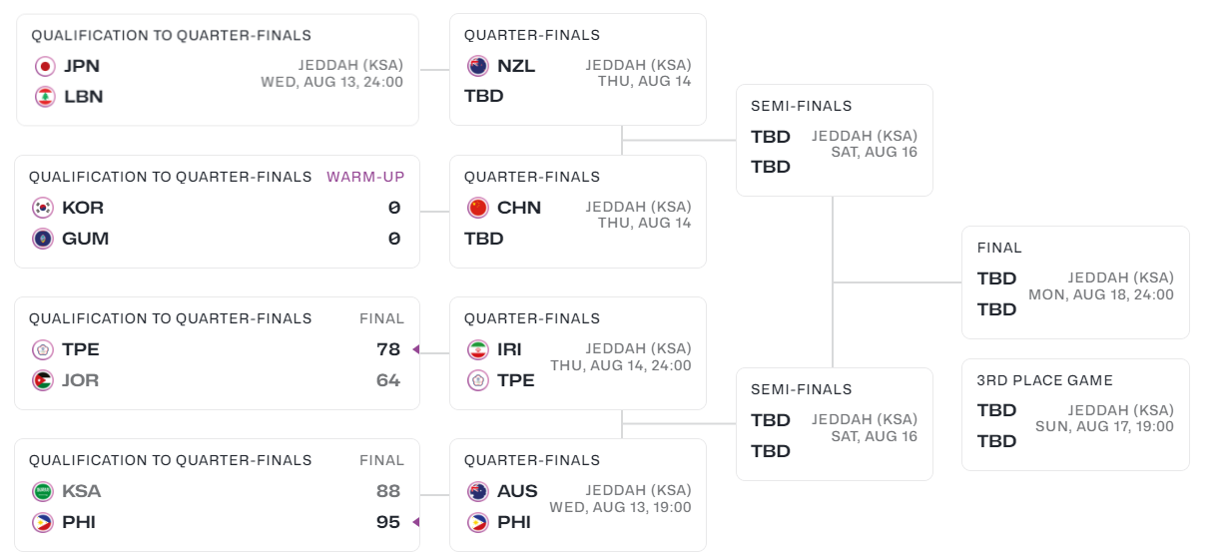Open the 3rd Place Game card
This screenshot has height=557, width=1216.
pyautogui.click(x=1075, y=414)
